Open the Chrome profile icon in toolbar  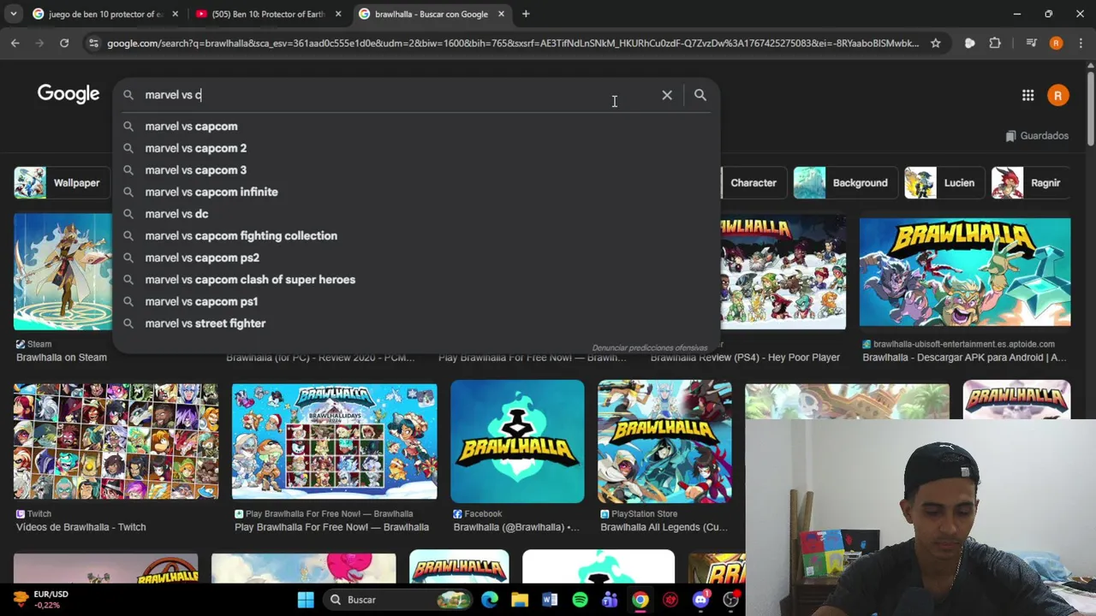[1057, 43]
